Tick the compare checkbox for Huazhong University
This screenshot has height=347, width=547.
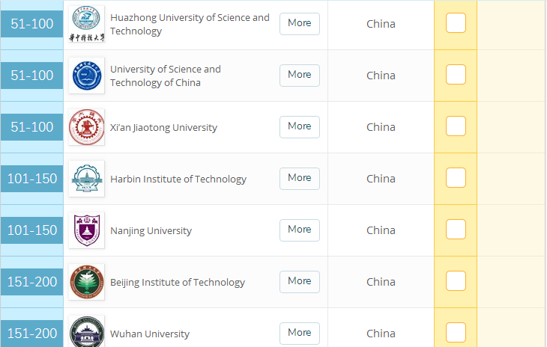[x=456, y=23]
